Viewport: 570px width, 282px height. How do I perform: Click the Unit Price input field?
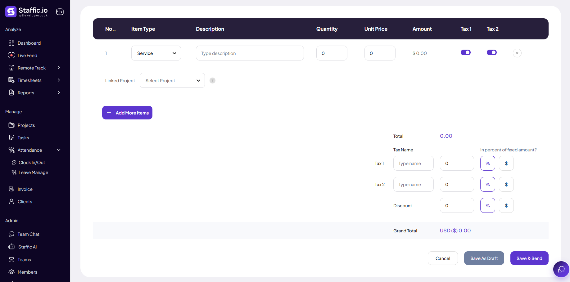coord(380,53)
